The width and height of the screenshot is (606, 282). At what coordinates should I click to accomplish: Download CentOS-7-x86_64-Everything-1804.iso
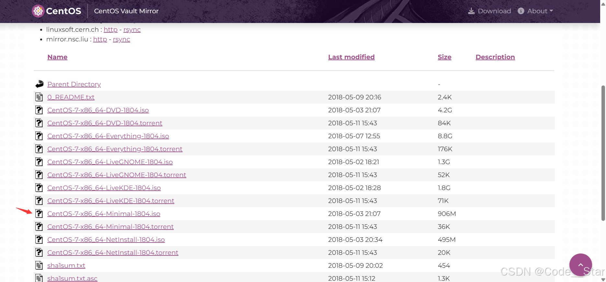click(x=108, y=136)
